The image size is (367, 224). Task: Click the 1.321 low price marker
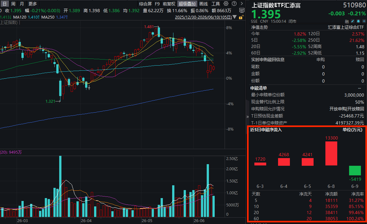(x=50, y=101)
